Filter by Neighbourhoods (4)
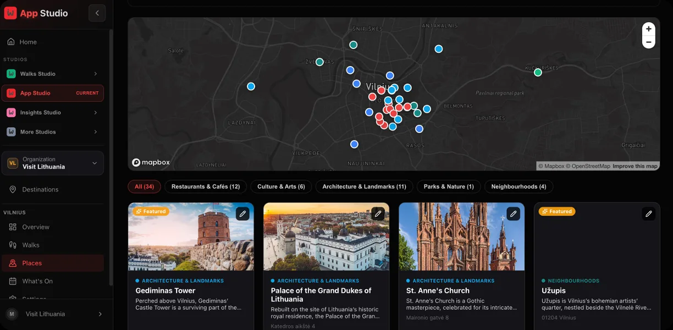 click(x=518, y=186)
